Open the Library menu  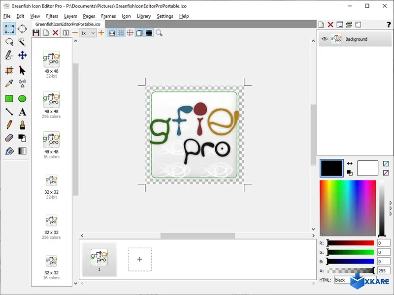click(x=144, y=16)
